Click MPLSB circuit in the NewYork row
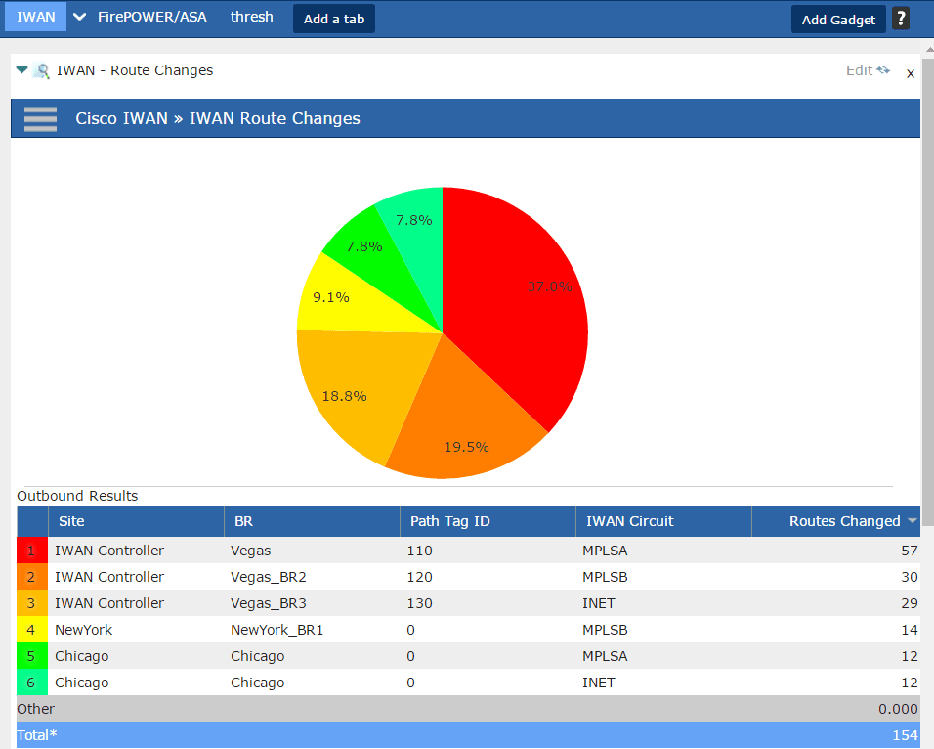 tap(605, 630)
